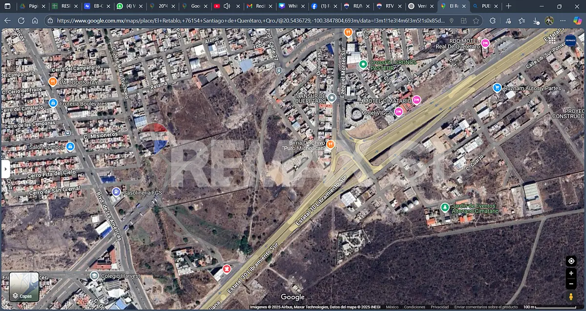Switch to the WhatsApp "(4) W" tab
586x311 pixels.
tap(129, 6)
